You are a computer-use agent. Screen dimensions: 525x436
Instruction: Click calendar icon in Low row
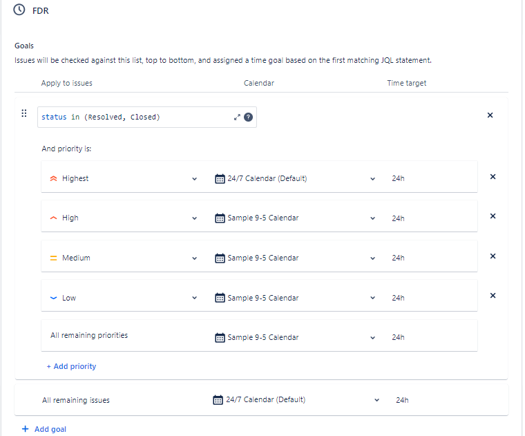[220, 298]
